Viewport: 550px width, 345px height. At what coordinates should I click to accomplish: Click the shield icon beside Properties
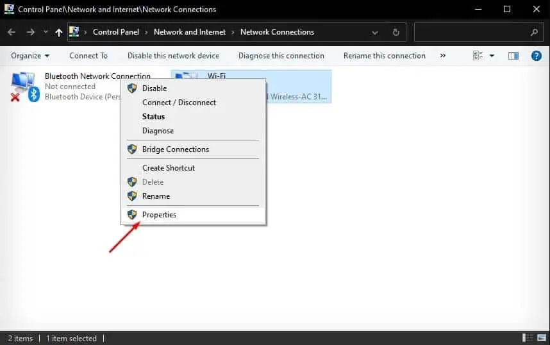point(132,214)
